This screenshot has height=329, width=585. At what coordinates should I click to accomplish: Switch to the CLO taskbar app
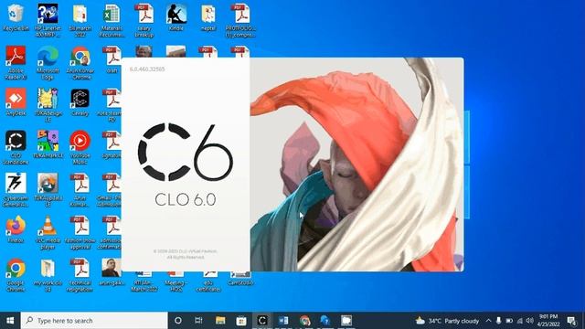(262, 321)
